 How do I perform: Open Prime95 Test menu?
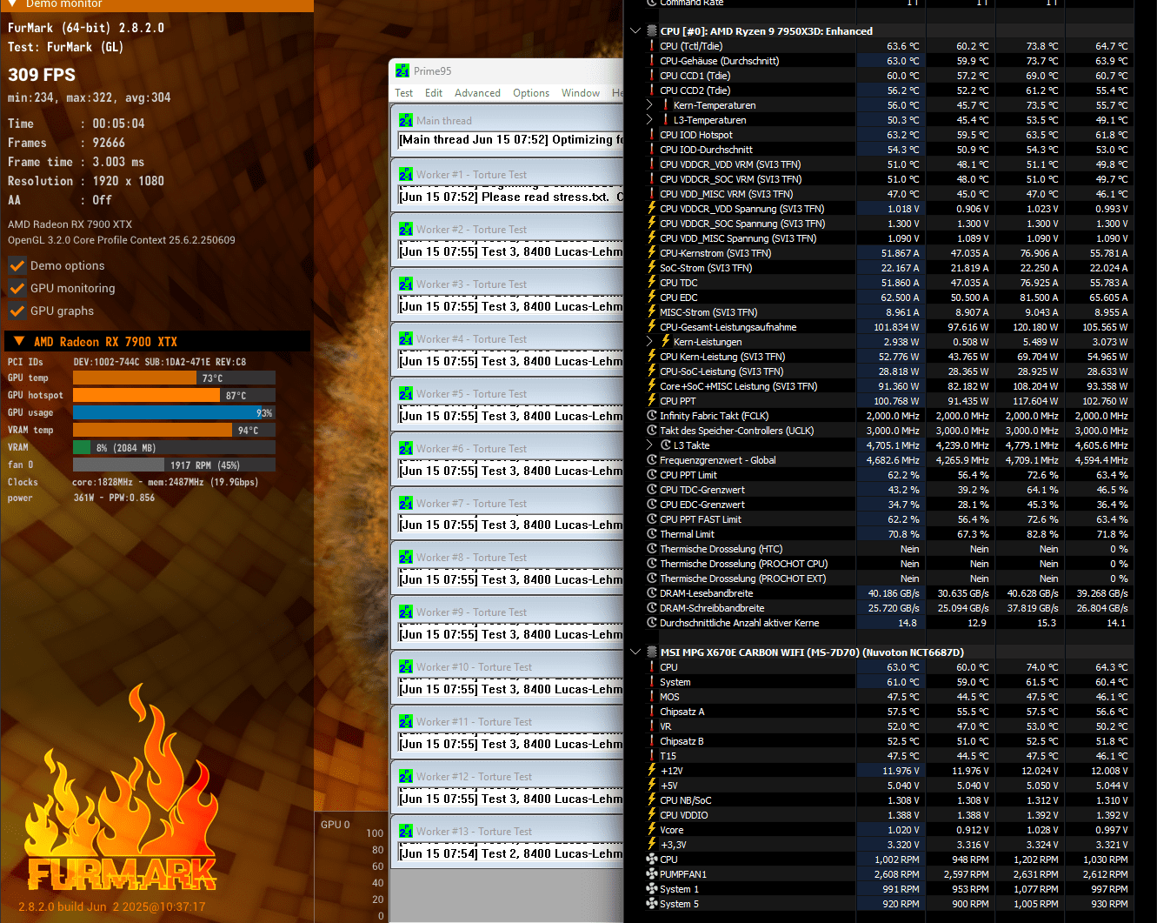[404, 93]
